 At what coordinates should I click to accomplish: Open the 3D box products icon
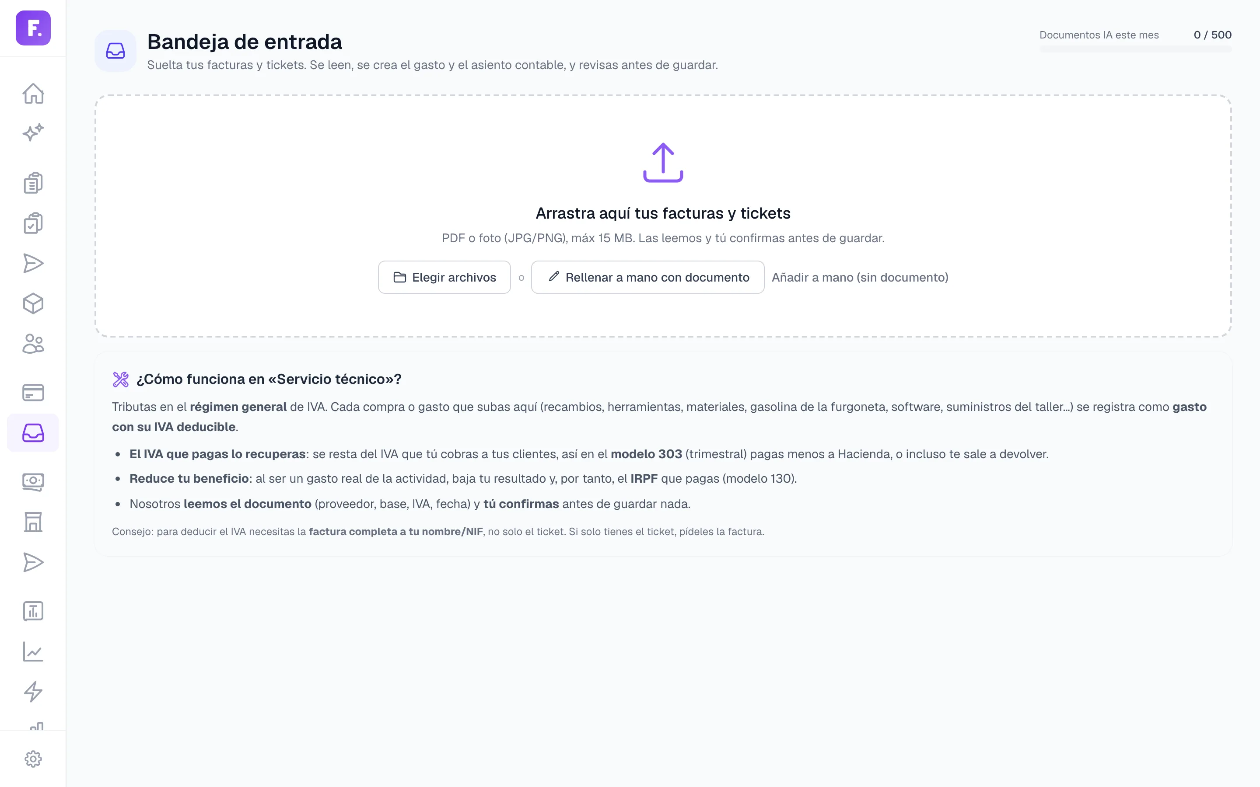33,303
